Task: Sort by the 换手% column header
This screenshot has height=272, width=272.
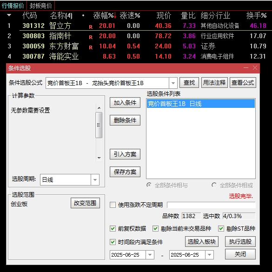Action: pyautogui.click(x=256, y=15)
